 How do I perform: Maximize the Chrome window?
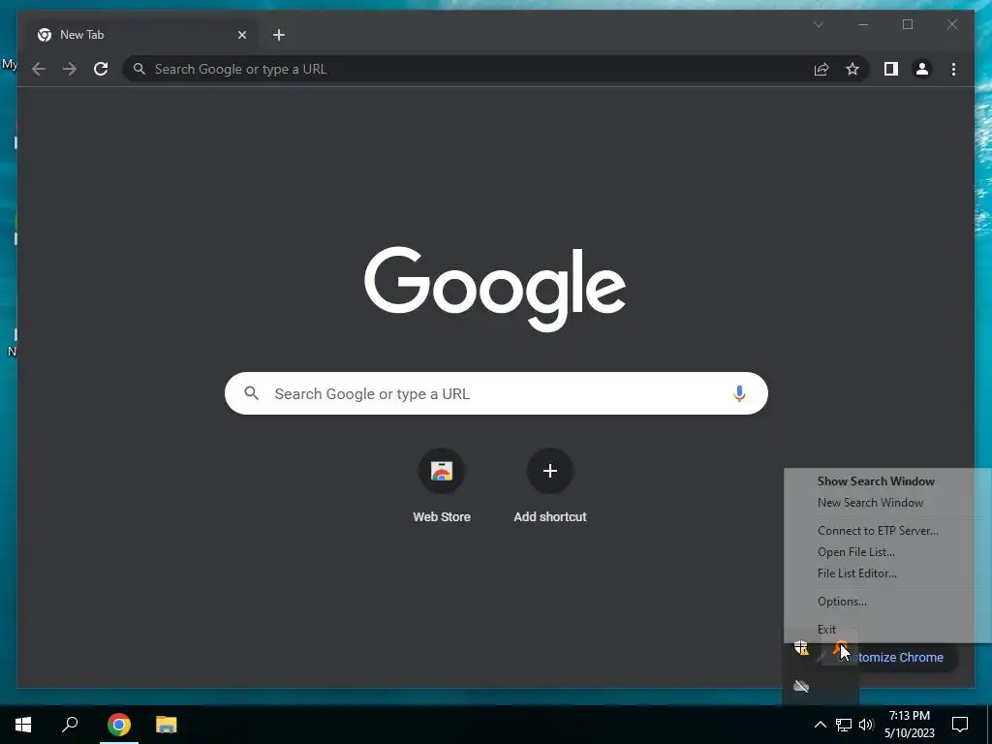point(907,24)
